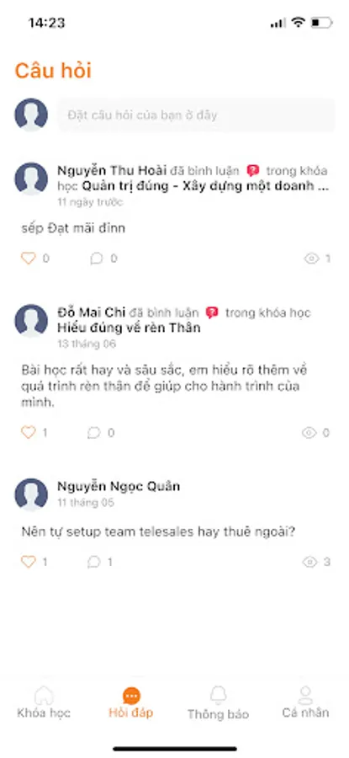349x758 pixels.
Task: Like Nguyễn Thu Hoài's comment with the heart
Action: pyautogui.click(x=29, y=259)
